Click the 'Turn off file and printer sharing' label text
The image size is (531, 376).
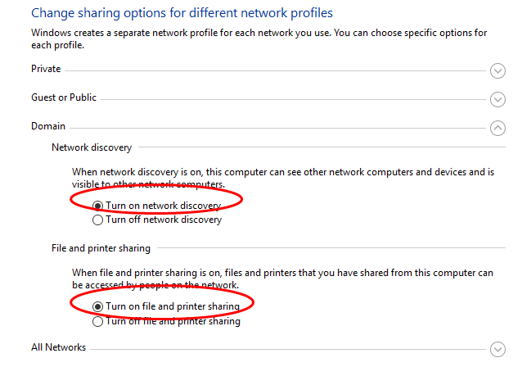point(173,321)
